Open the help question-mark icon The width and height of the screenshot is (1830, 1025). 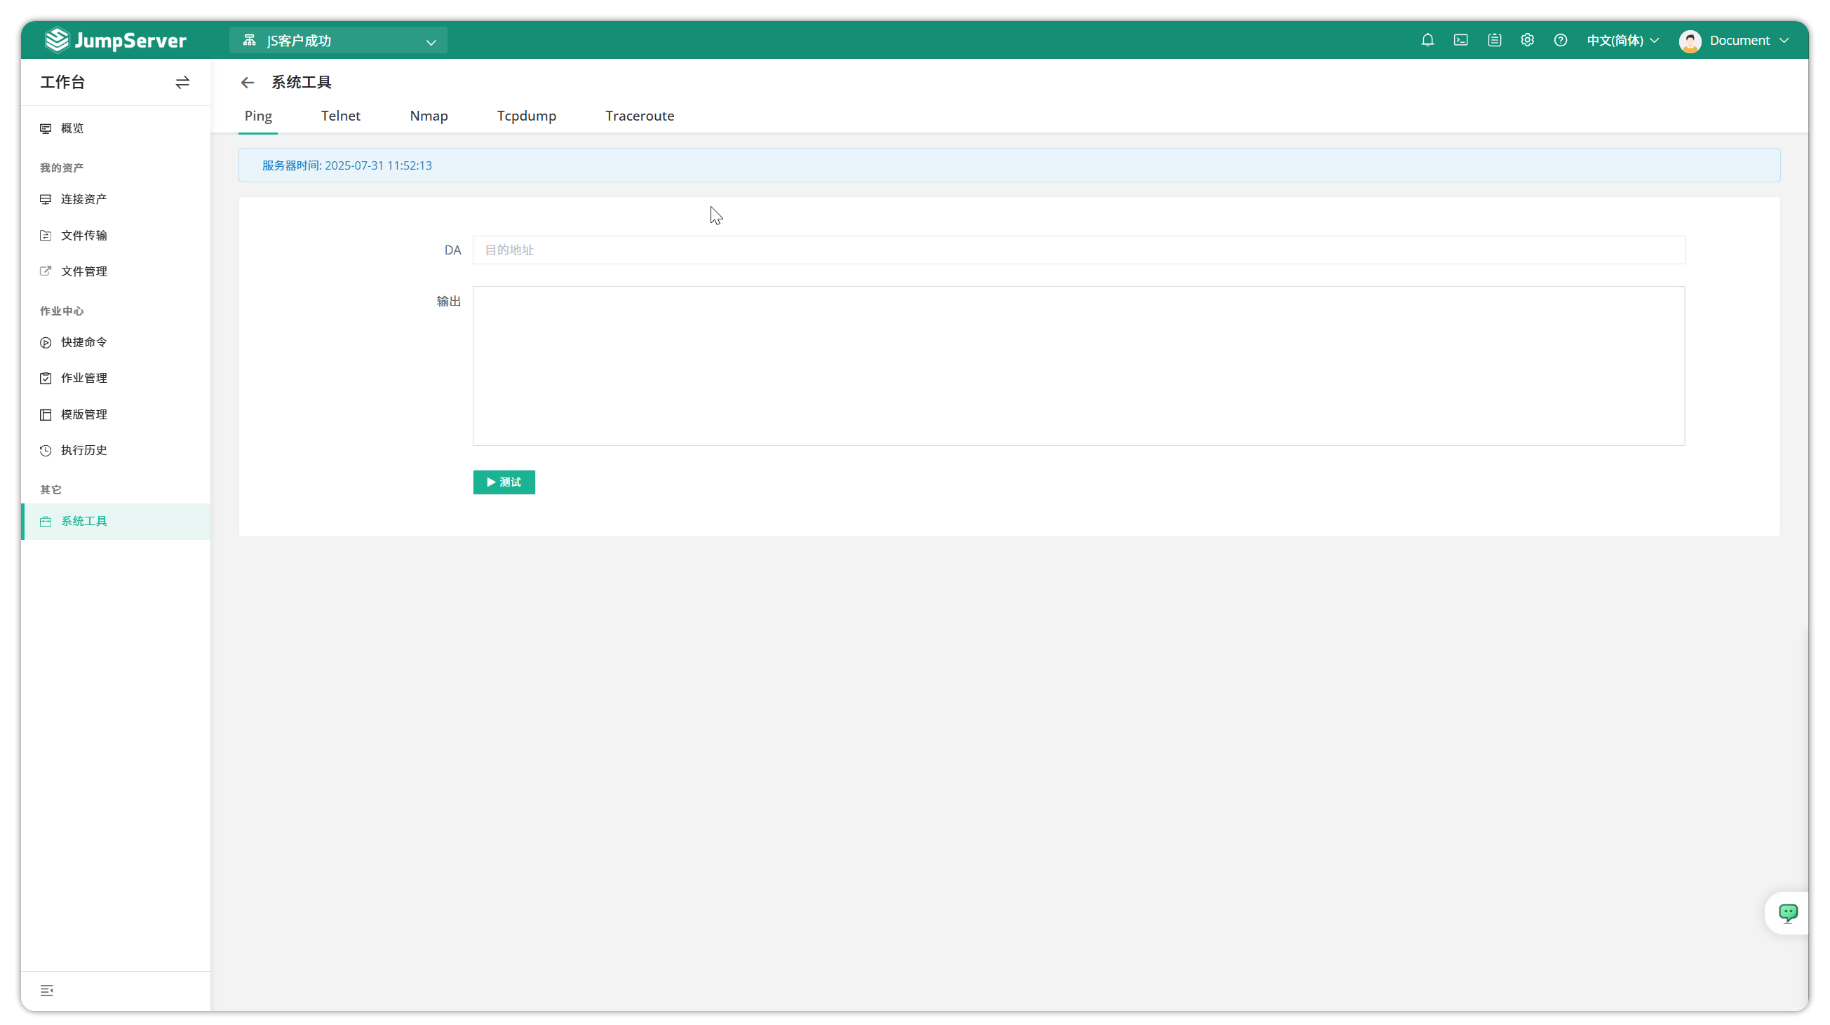(1560, 41)
